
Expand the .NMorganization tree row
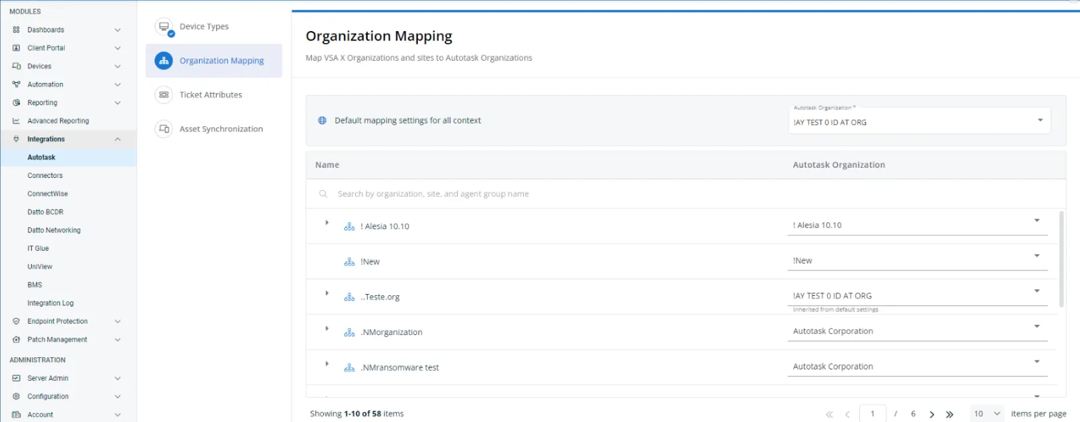pyautogui.click(x=327, y=328)
